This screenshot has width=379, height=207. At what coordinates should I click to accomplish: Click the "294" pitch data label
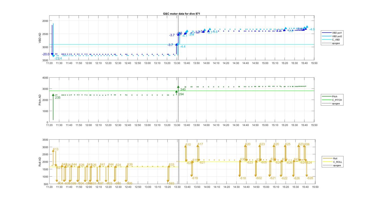(x=181, y=94)
